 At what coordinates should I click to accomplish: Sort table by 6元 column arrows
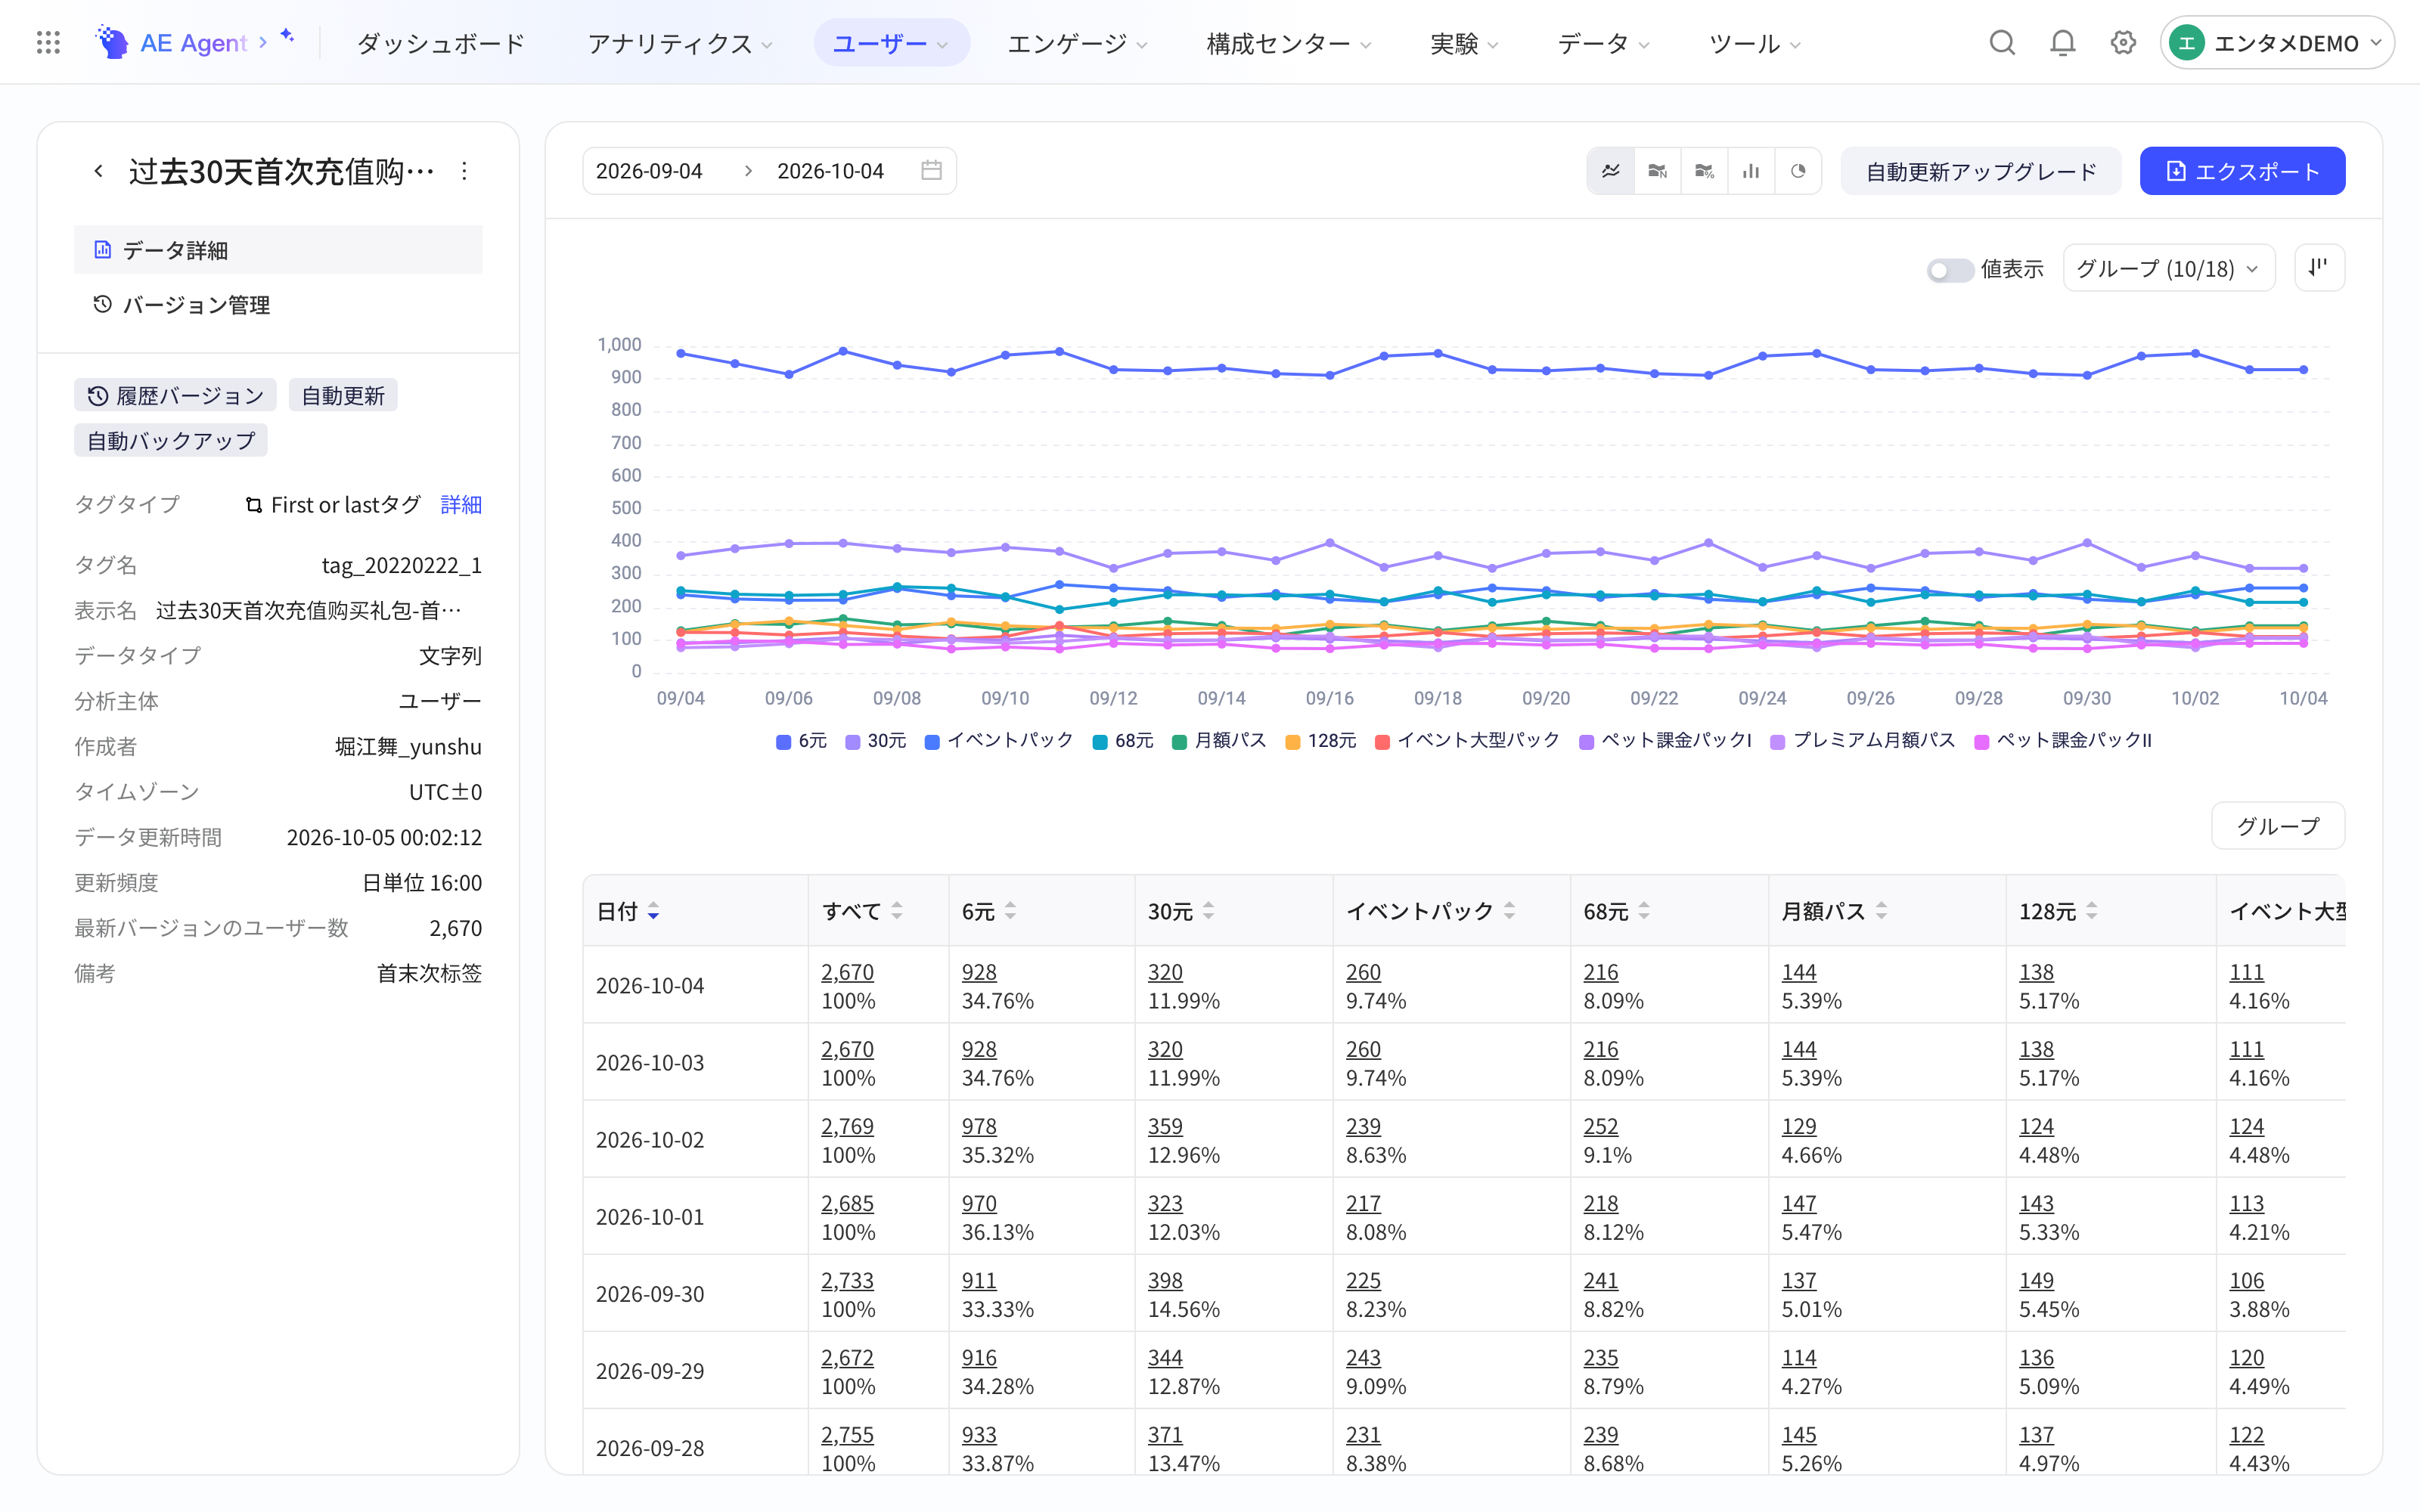pos(1011,911)
